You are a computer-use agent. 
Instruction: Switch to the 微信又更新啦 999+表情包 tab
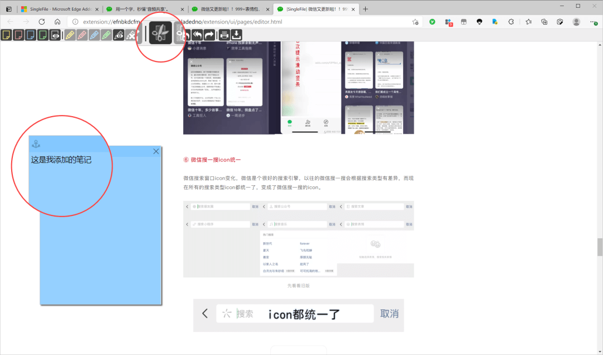231,9
